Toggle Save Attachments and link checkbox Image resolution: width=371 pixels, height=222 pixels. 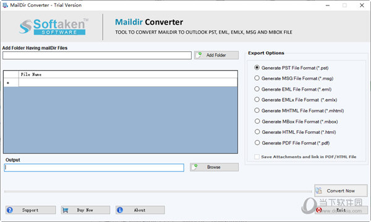tap(257, 157)
